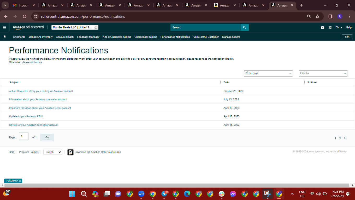Click the Amazon Seller Central logo

pyautogui.click(x=29, y=27)
